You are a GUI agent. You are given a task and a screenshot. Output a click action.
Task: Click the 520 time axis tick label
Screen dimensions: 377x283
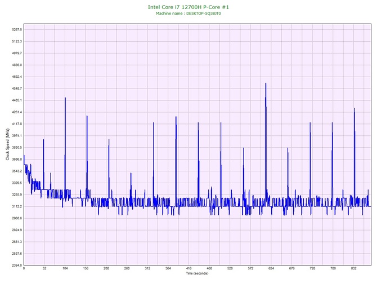[x=230, y=268]
